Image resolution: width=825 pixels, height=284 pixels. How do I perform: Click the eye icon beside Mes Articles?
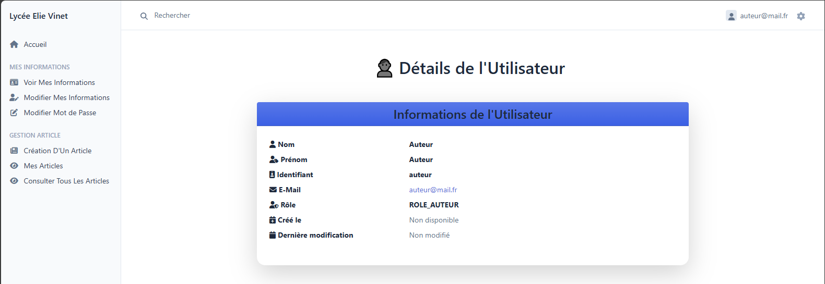coord(14,166)
